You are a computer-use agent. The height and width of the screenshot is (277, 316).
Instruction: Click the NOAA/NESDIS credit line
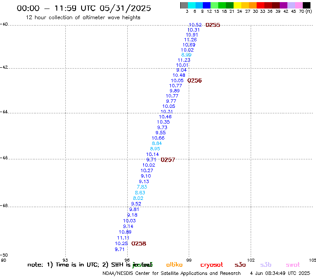(172, 274)
